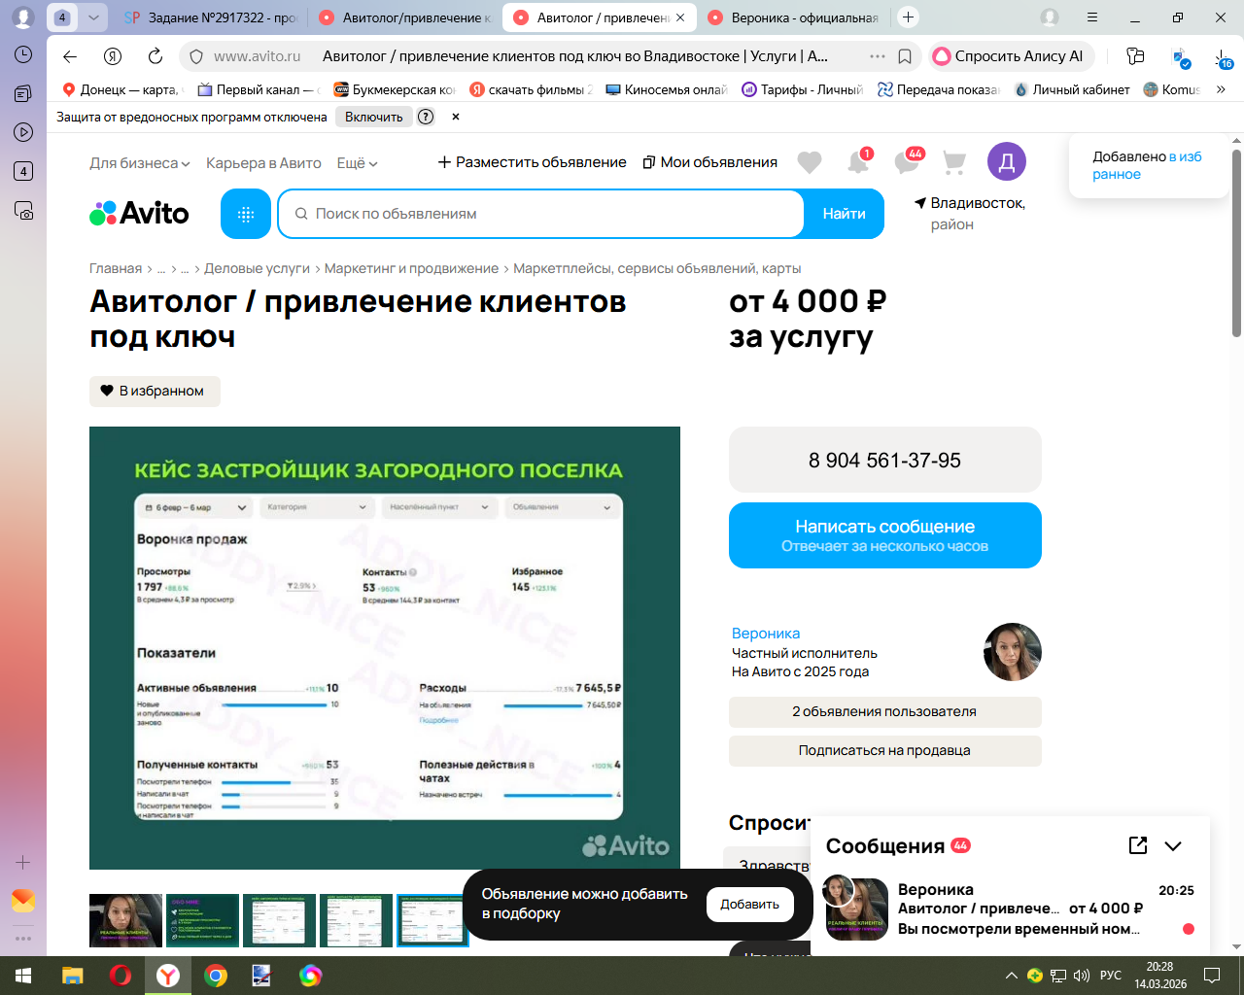Viewport: 1244px width, 995px height.
Task: Select the fourth gallery thumbnail
Action: (x=356, y=920)
